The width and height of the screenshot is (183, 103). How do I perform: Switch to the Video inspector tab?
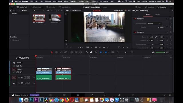point(148,14)
